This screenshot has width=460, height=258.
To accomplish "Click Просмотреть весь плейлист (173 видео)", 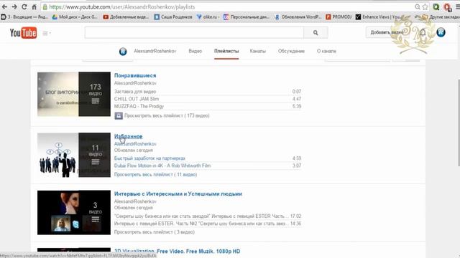I will [167, 115].
